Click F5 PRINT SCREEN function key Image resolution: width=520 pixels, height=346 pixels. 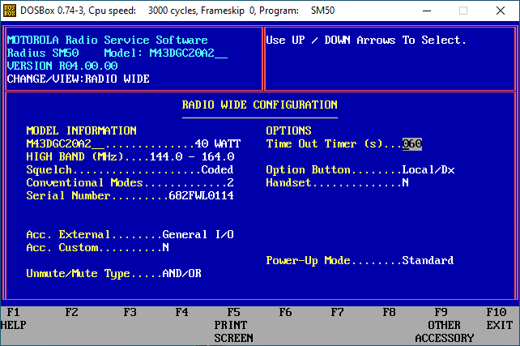(233, 325)
